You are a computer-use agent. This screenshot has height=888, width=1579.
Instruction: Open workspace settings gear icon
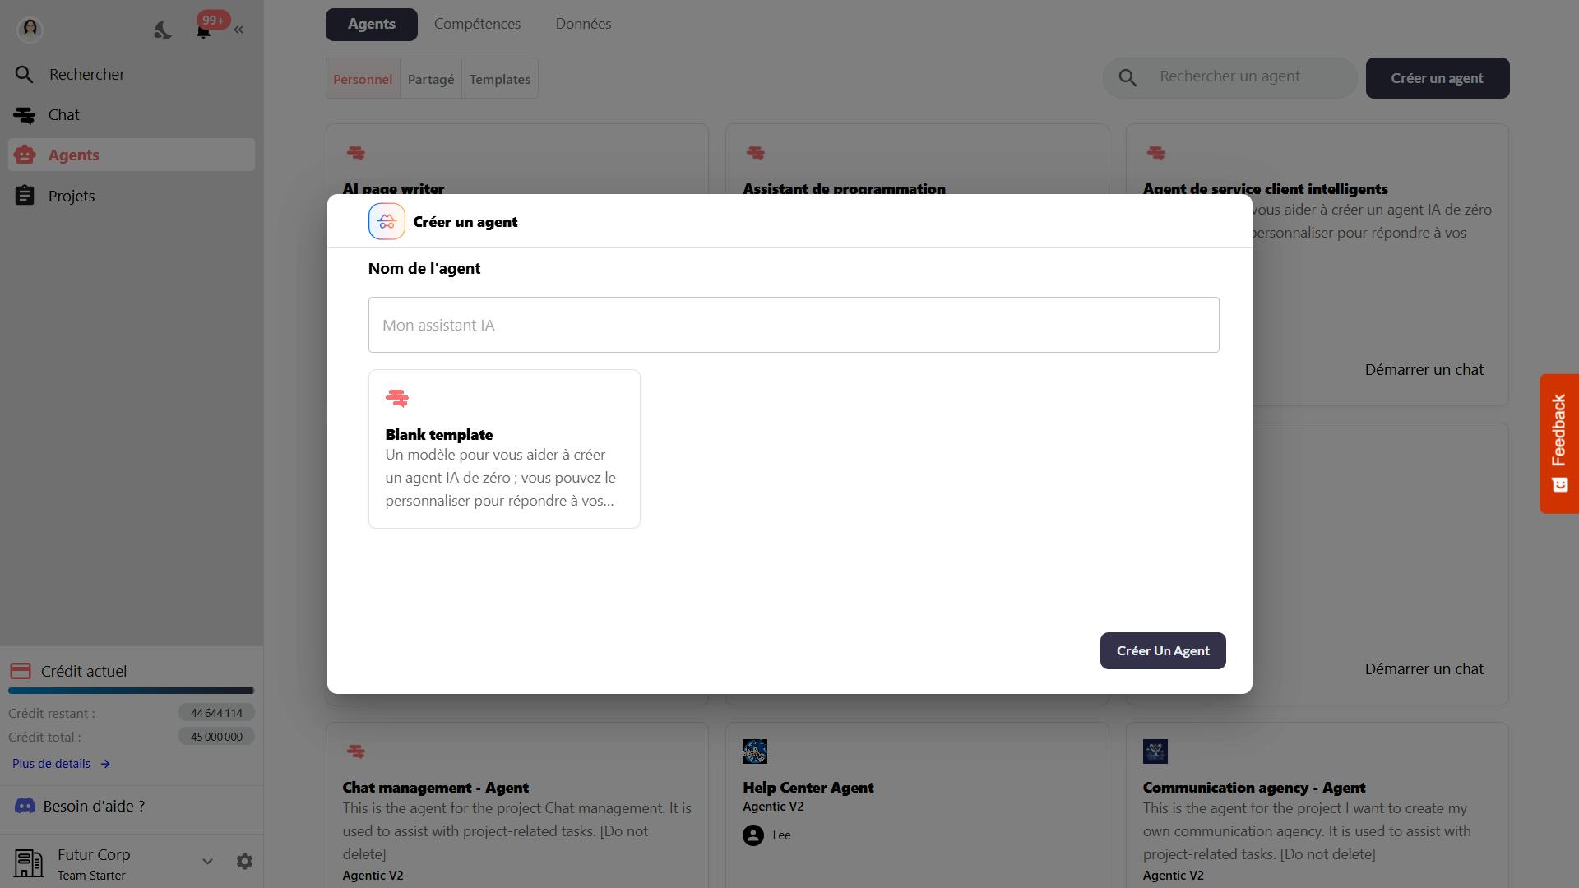coord(244,861)
